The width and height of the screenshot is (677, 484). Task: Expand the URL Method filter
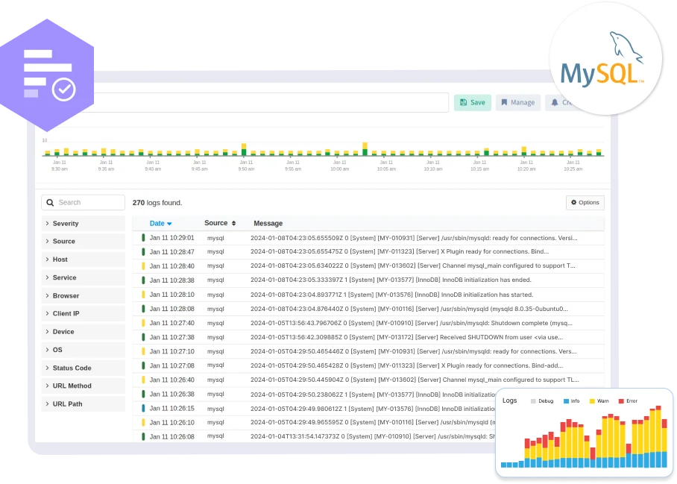[83, 386]
